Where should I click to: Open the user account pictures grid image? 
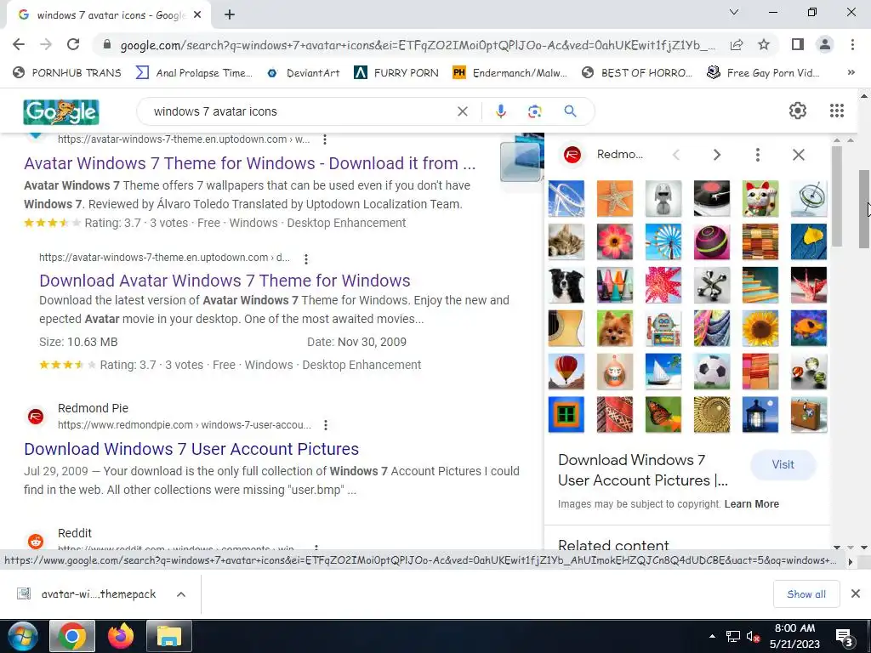687,306
